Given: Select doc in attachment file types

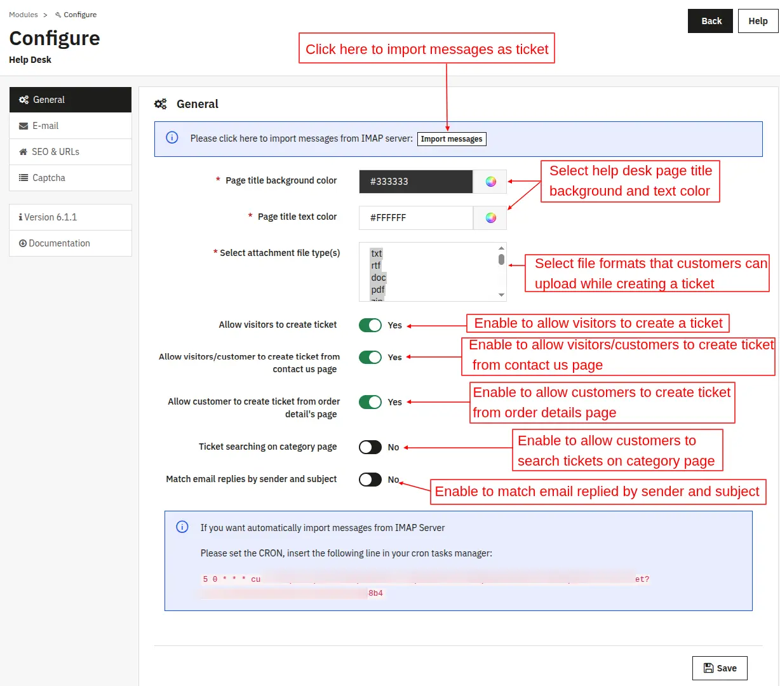Looking at the screenshot, I should pos(379,278).
